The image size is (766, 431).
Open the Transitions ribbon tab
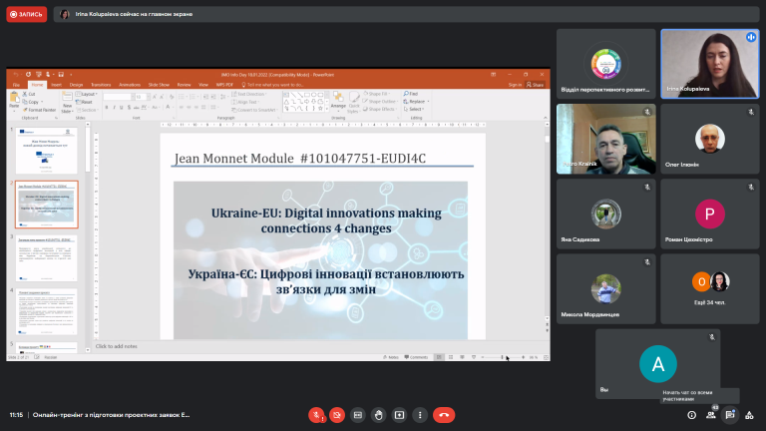pyautogui.click(x=101, y=85)
